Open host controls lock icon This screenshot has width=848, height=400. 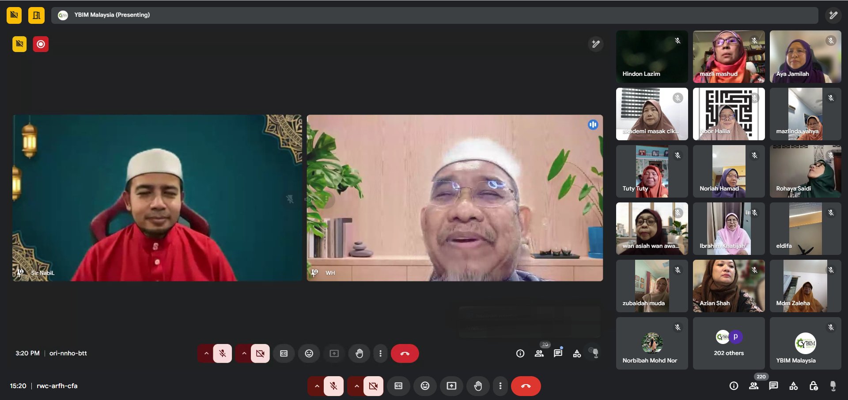(x=813, y=386)
